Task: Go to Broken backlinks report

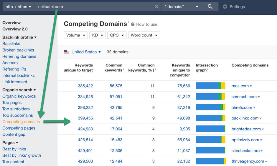Action: (x=18, y=50)
